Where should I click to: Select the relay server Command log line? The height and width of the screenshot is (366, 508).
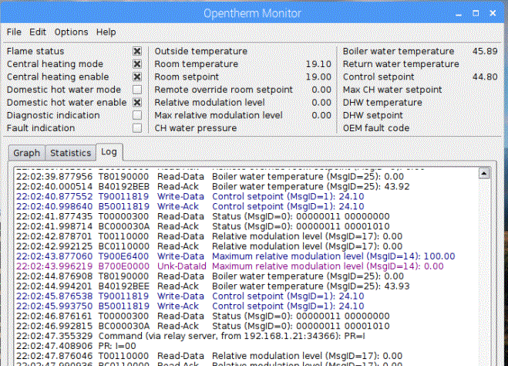[190, 336]
